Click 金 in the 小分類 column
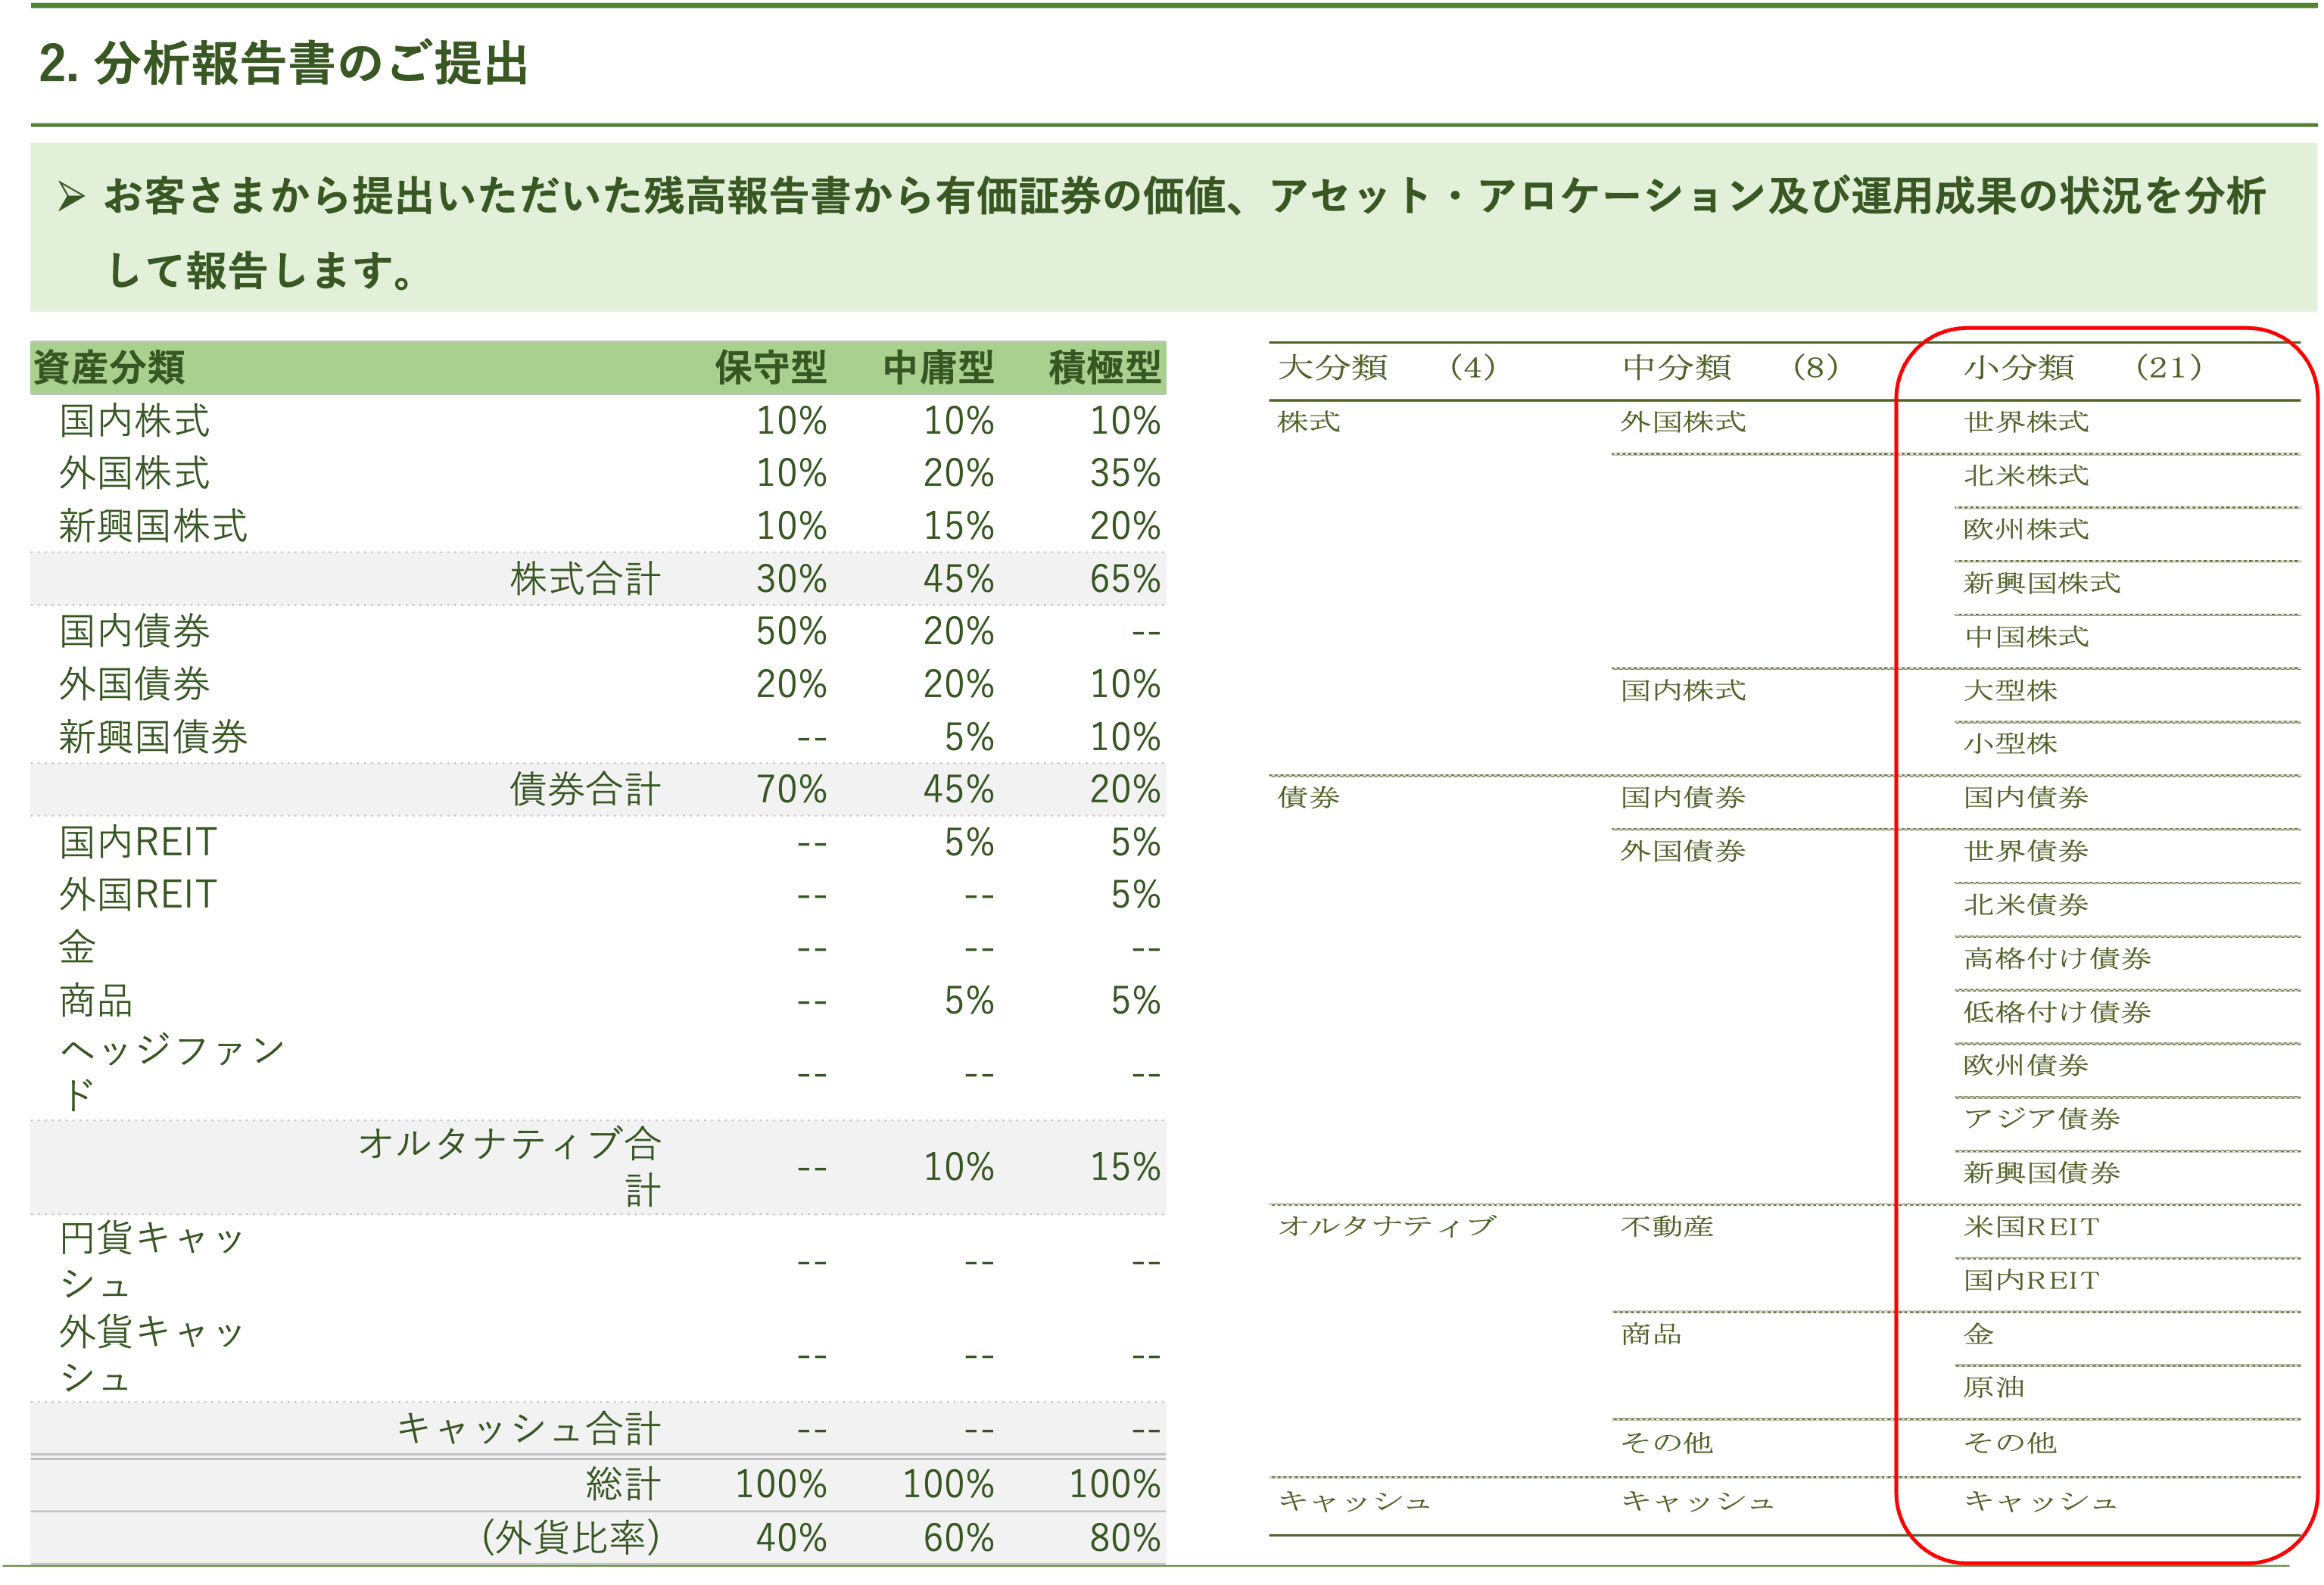The width and height of the screenshot is (2324, 1585). point(1979,1334)
